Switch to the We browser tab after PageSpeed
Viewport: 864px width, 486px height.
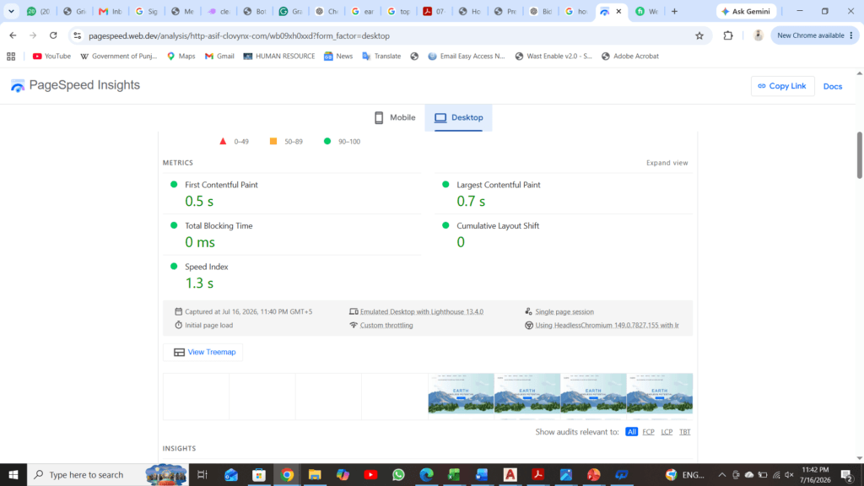coord(646,11)
